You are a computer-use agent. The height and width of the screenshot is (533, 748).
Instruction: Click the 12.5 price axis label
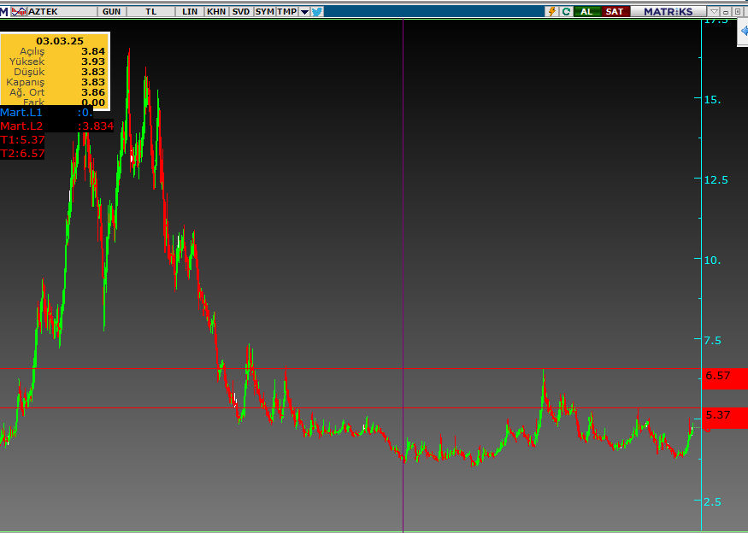[716, 180]
